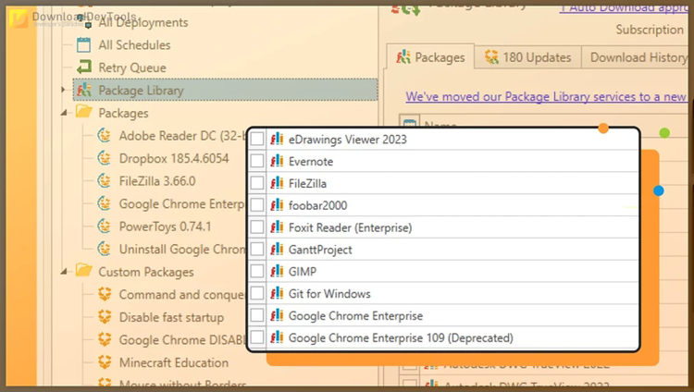The width and height of the screenshot is (694, 392).
Task: Click the Package Library books icon in tree
Action: point(83,90)
